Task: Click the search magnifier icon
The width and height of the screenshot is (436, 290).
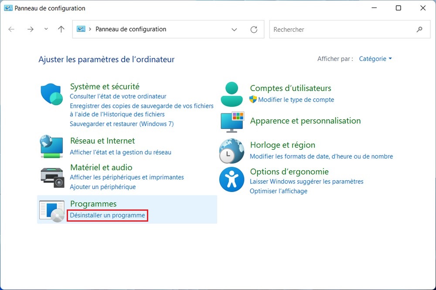Action: [x=419, y=29]
